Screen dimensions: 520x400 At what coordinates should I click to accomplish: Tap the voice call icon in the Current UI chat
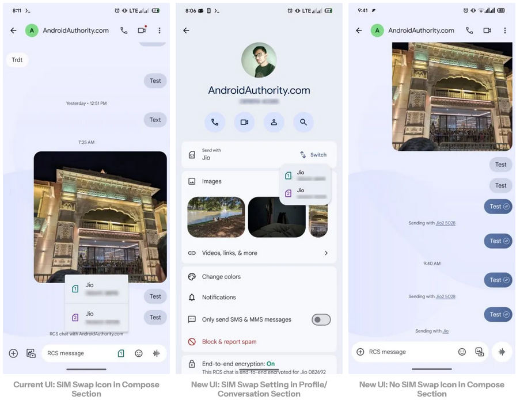pyautogui.click(x=124, y=31)
